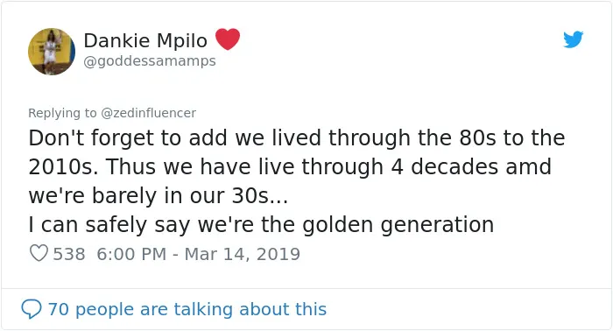Screen dimensions: 613x331
Task: Visit the @goddessamamps handle
Action: coord(150,61)
